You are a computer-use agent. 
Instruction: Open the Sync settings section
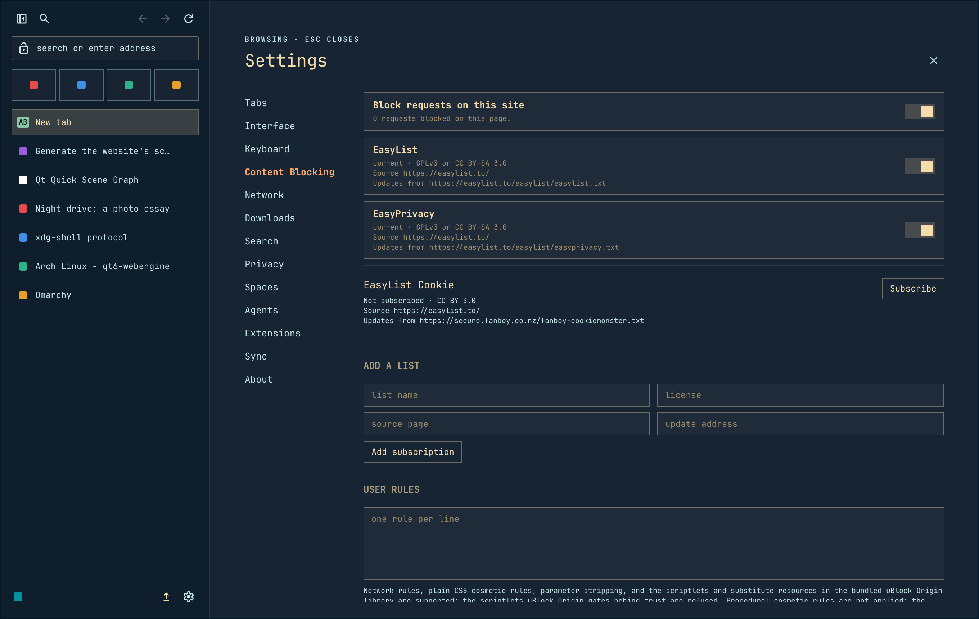(x=256, y=356)
